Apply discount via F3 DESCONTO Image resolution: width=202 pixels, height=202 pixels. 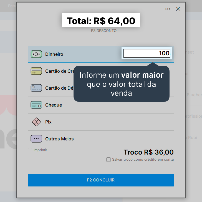104,31
